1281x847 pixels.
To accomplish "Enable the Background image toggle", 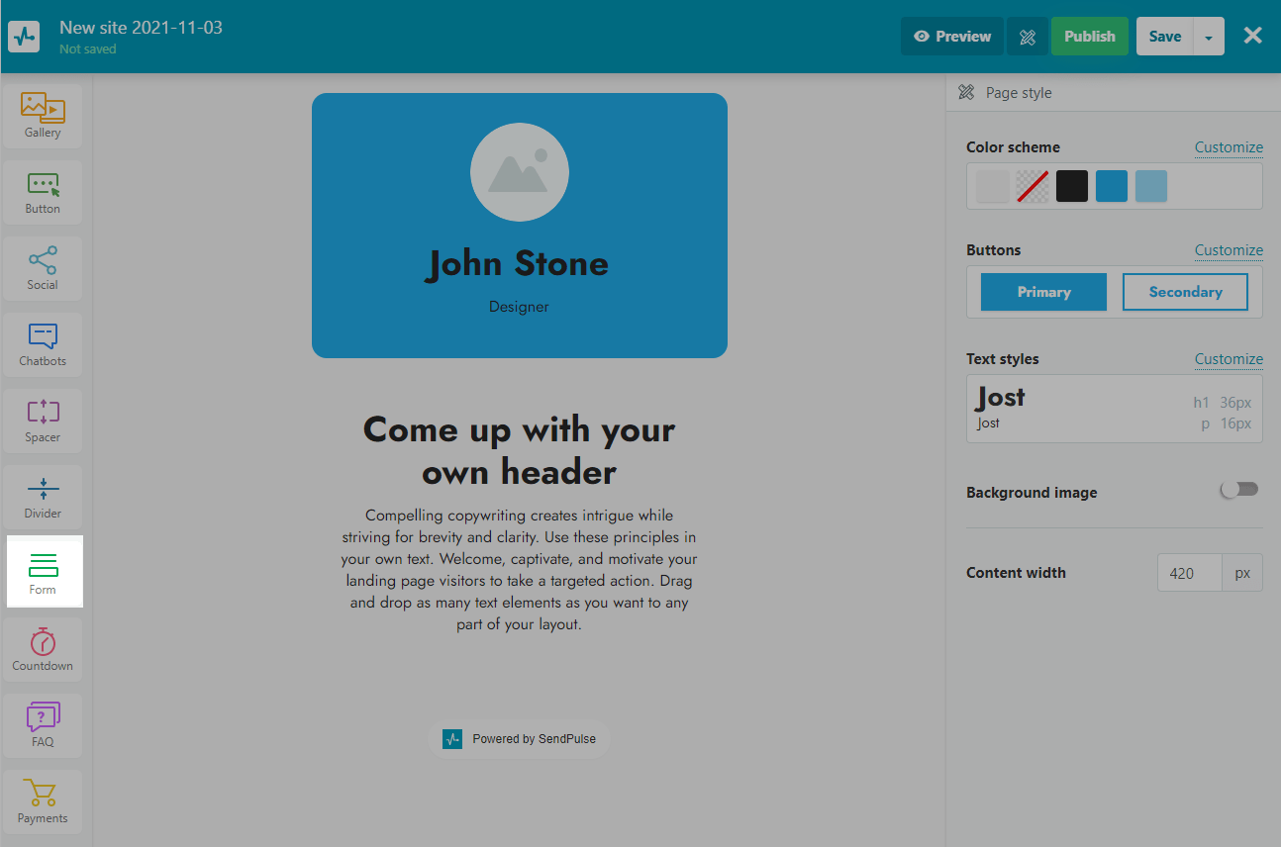I will (1239, 490).
